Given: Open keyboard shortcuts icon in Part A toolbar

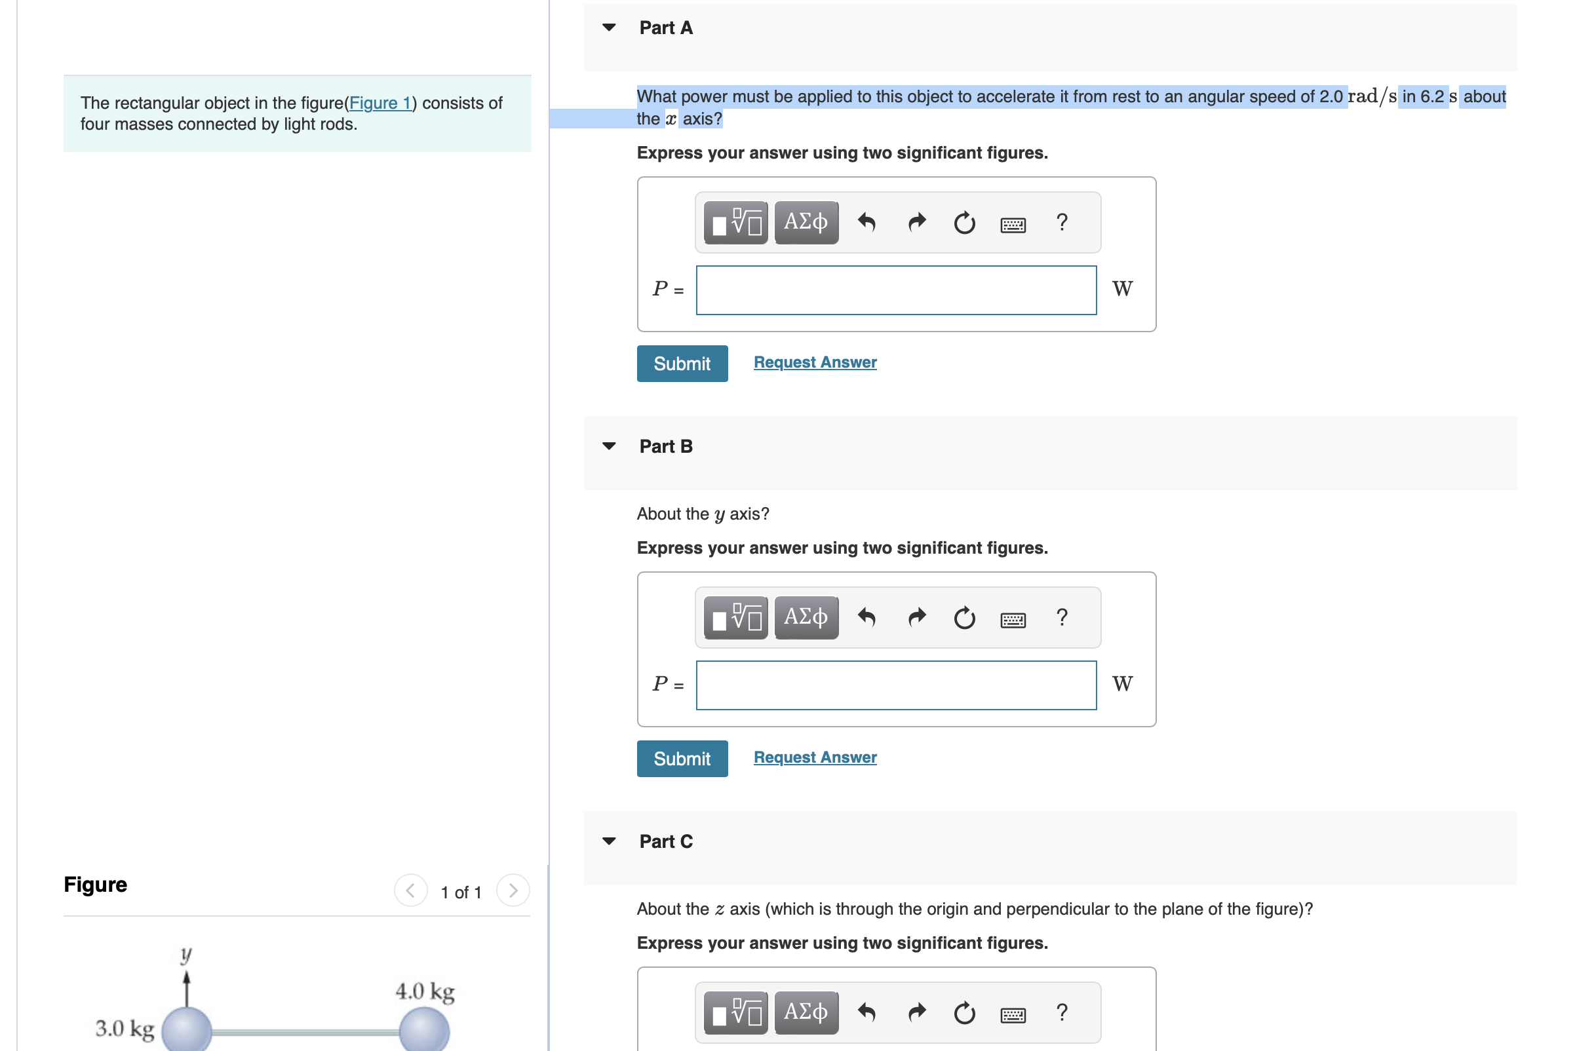Looking at the screenshot, I should pos(1013,225).
